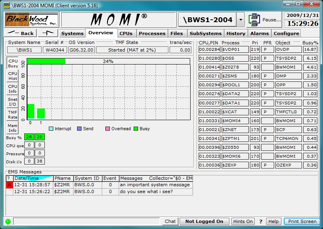Click the $VDP01 process entry
The width and height of the screenshot is (323, 229).
click(235, 49)
